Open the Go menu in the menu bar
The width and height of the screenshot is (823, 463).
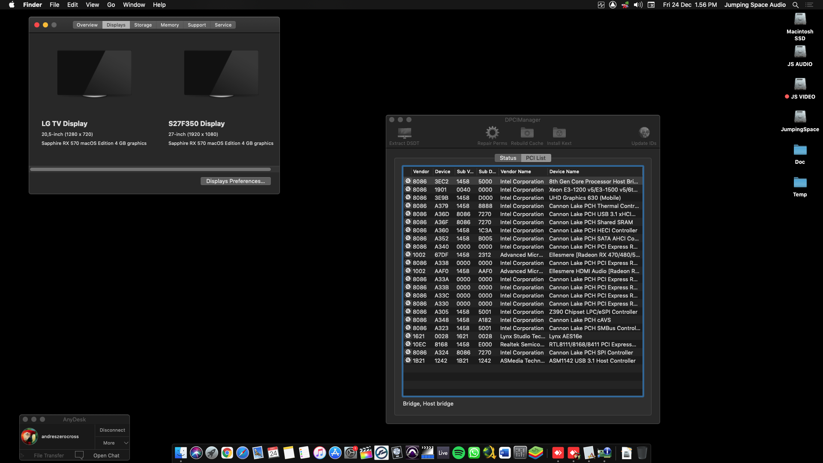pos(111,5)
